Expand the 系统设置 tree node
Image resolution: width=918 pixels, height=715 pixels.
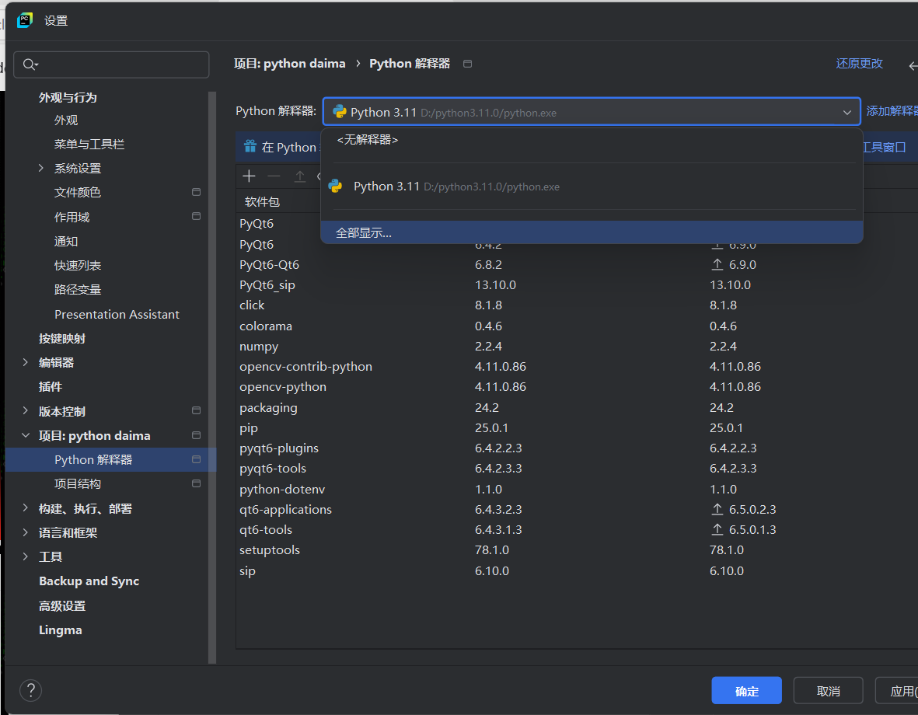click(x=40, y=168)
